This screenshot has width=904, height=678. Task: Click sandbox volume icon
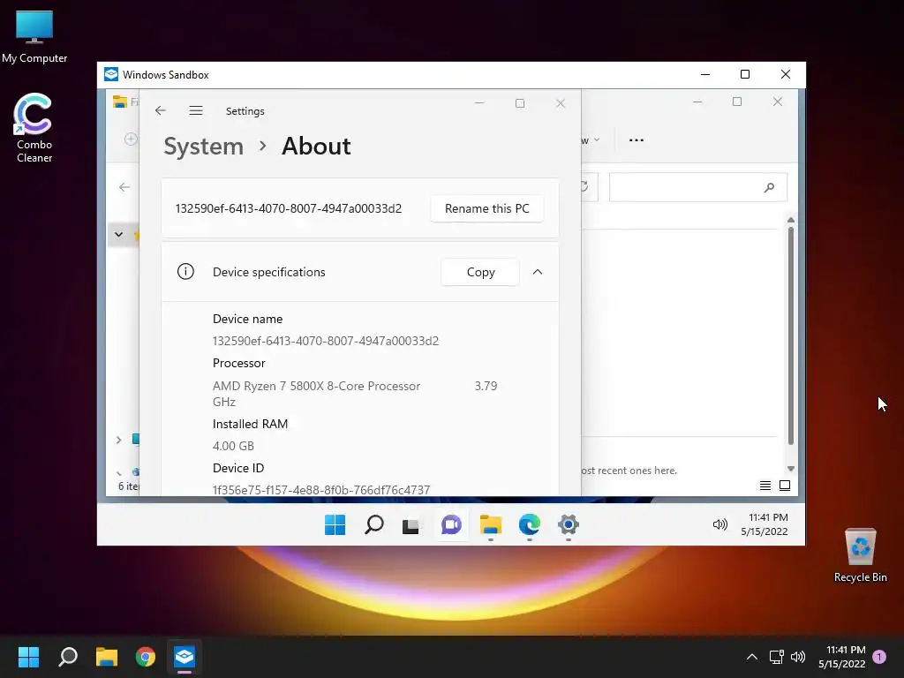720,524
